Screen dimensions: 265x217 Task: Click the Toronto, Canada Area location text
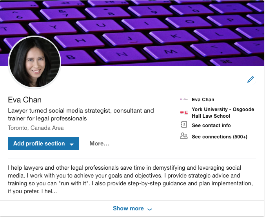click(36, 128)
